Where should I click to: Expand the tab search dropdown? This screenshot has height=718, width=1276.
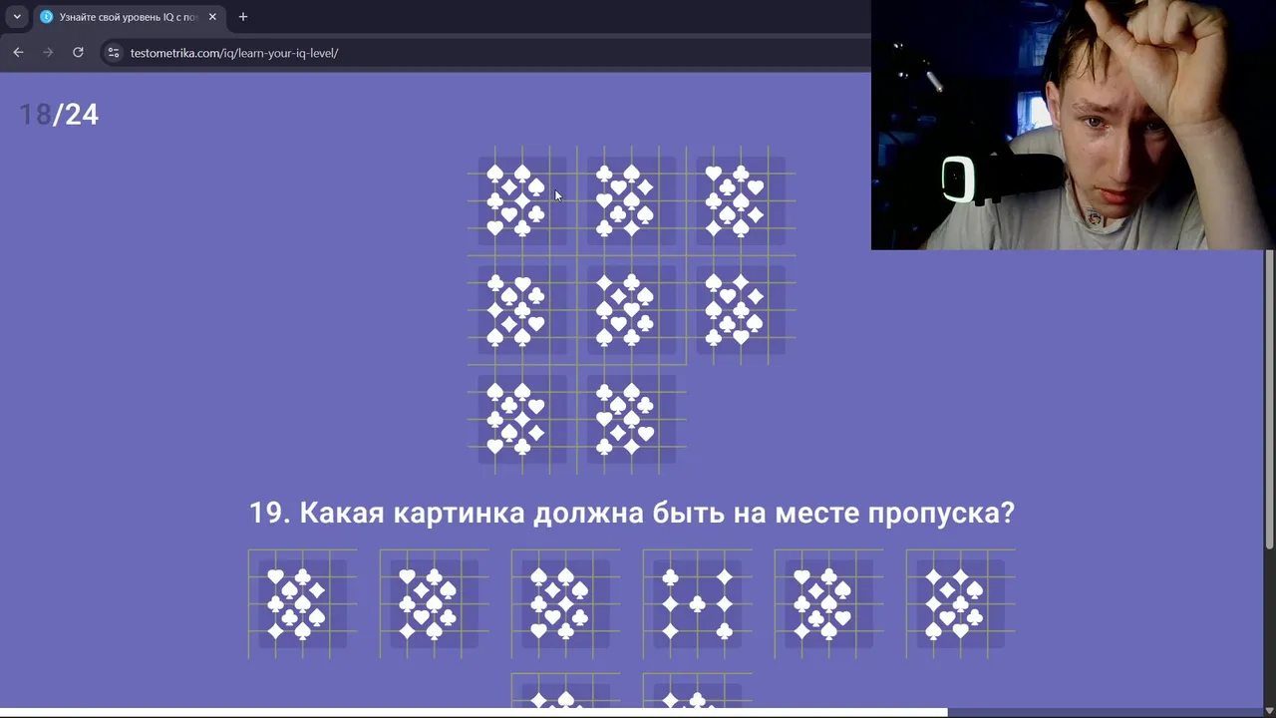[17, 17]
